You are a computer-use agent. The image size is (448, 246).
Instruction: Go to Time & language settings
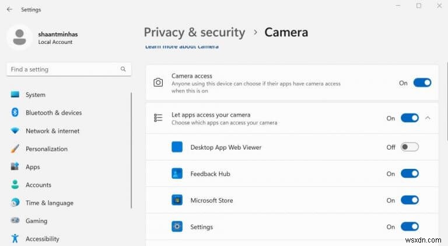[x=49, y=203]
